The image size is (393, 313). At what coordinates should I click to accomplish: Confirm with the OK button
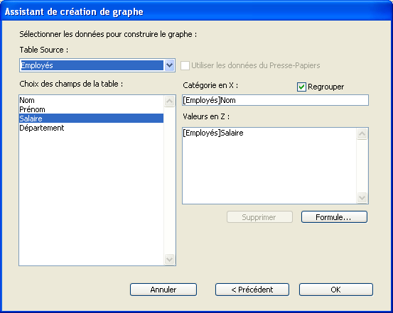tap(336, 290)
